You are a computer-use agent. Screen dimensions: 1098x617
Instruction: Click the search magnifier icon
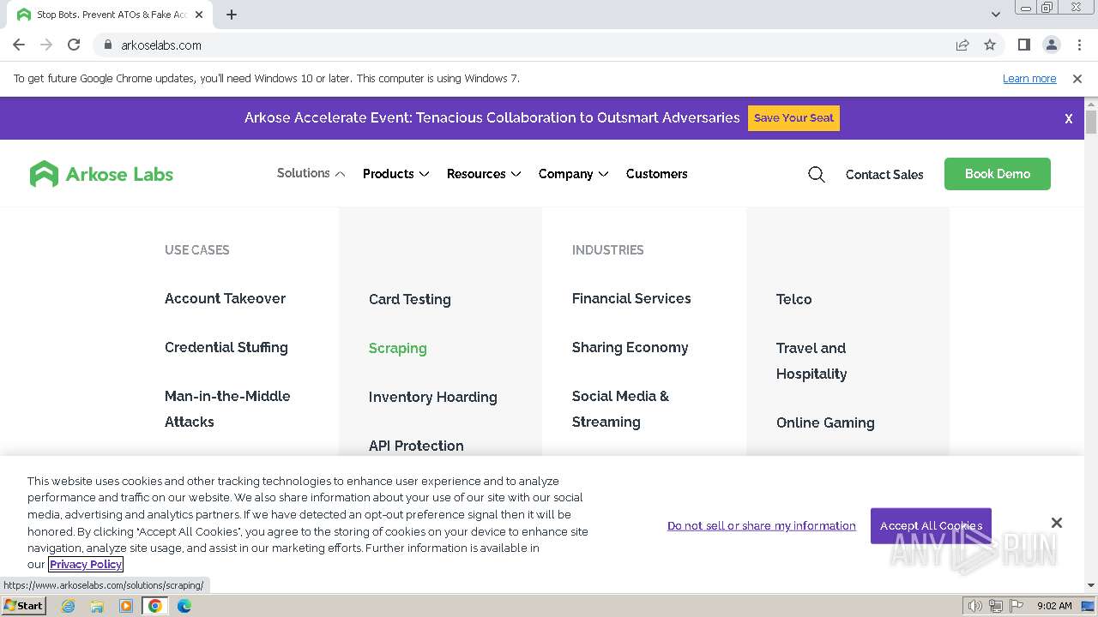pos(816,175)
